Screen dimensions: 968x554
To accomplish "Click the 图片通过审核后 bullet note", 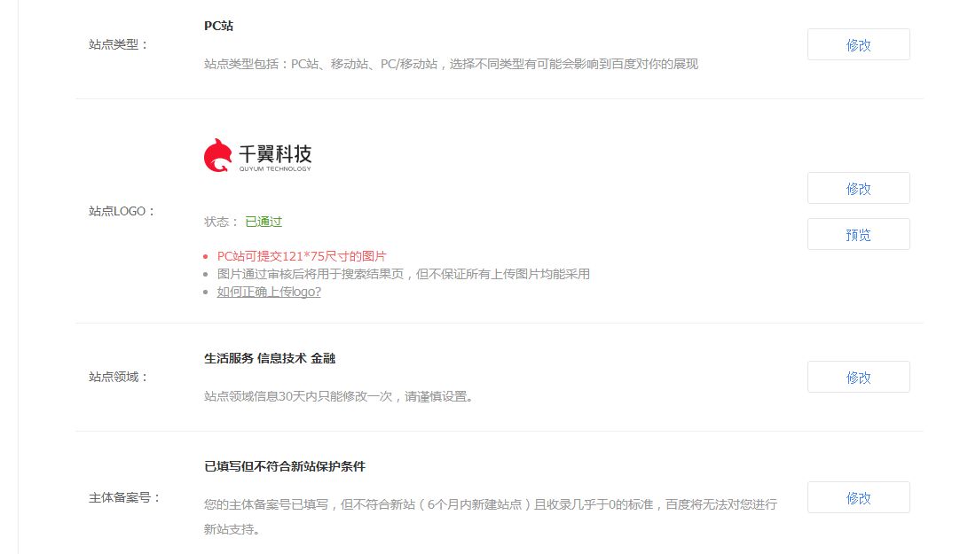I will click(x=403, y=274).
